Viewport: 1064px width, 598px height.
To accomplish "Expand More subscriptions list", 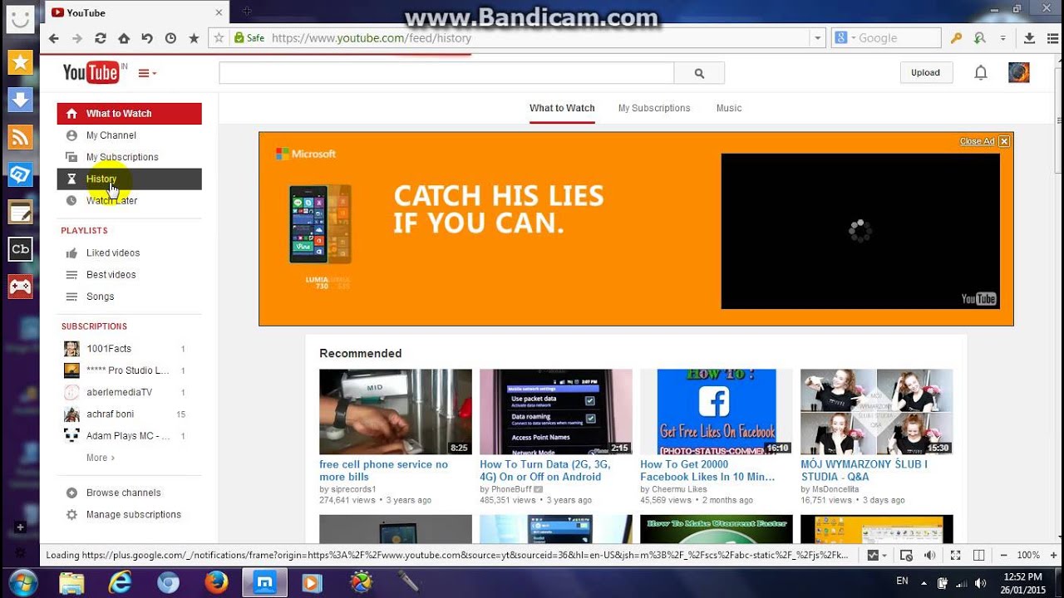I will click(101, 458).
